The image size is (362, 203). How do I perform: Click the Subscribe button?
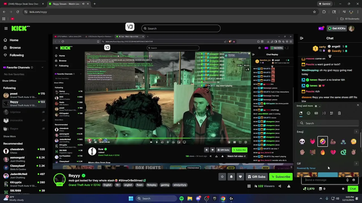281,177
